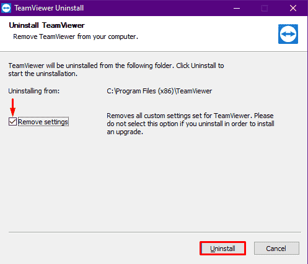Viewport: 308px width, 264px height.
Task: Click the 'Uninstalling from:' label
Action: click(x=34, y=91)
